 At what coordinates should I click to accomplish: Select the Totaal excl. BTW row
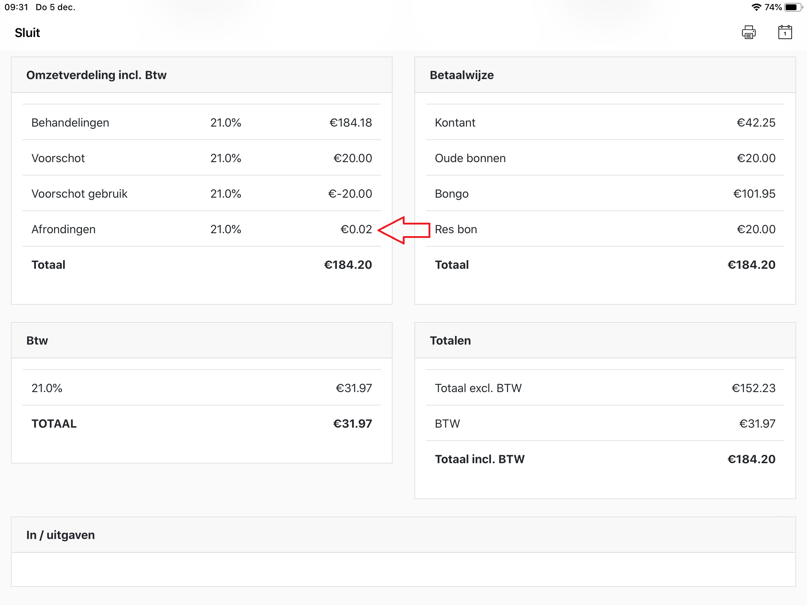pyautogui.click(x=605, y=388)
